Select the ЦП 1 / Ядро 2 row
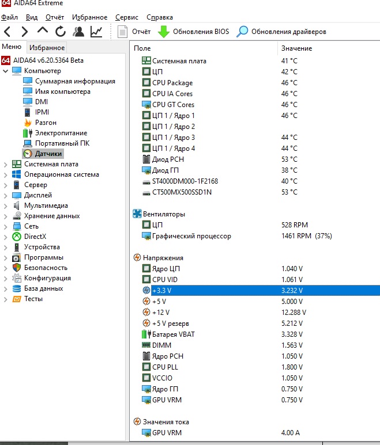 [255, 126]
